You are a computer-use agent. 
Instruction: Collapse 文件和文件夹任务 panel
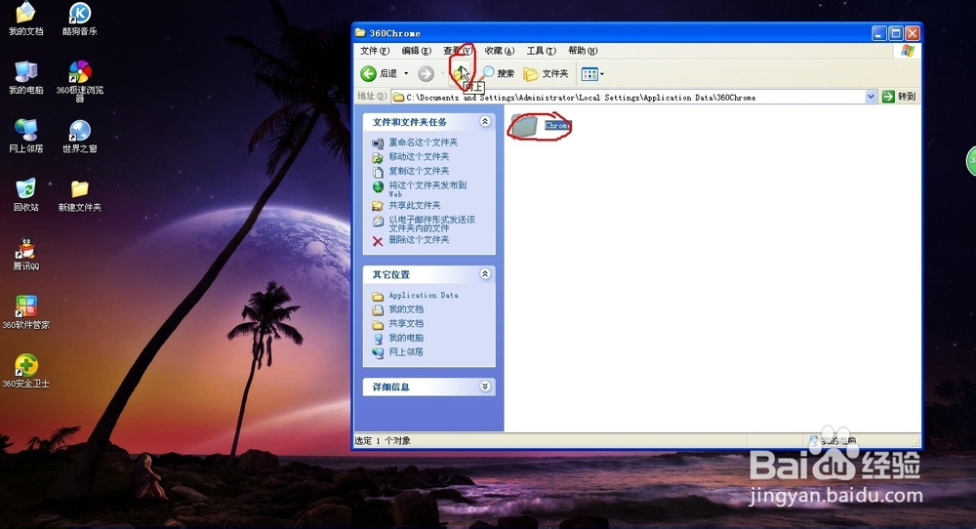(x=485, y=121)
